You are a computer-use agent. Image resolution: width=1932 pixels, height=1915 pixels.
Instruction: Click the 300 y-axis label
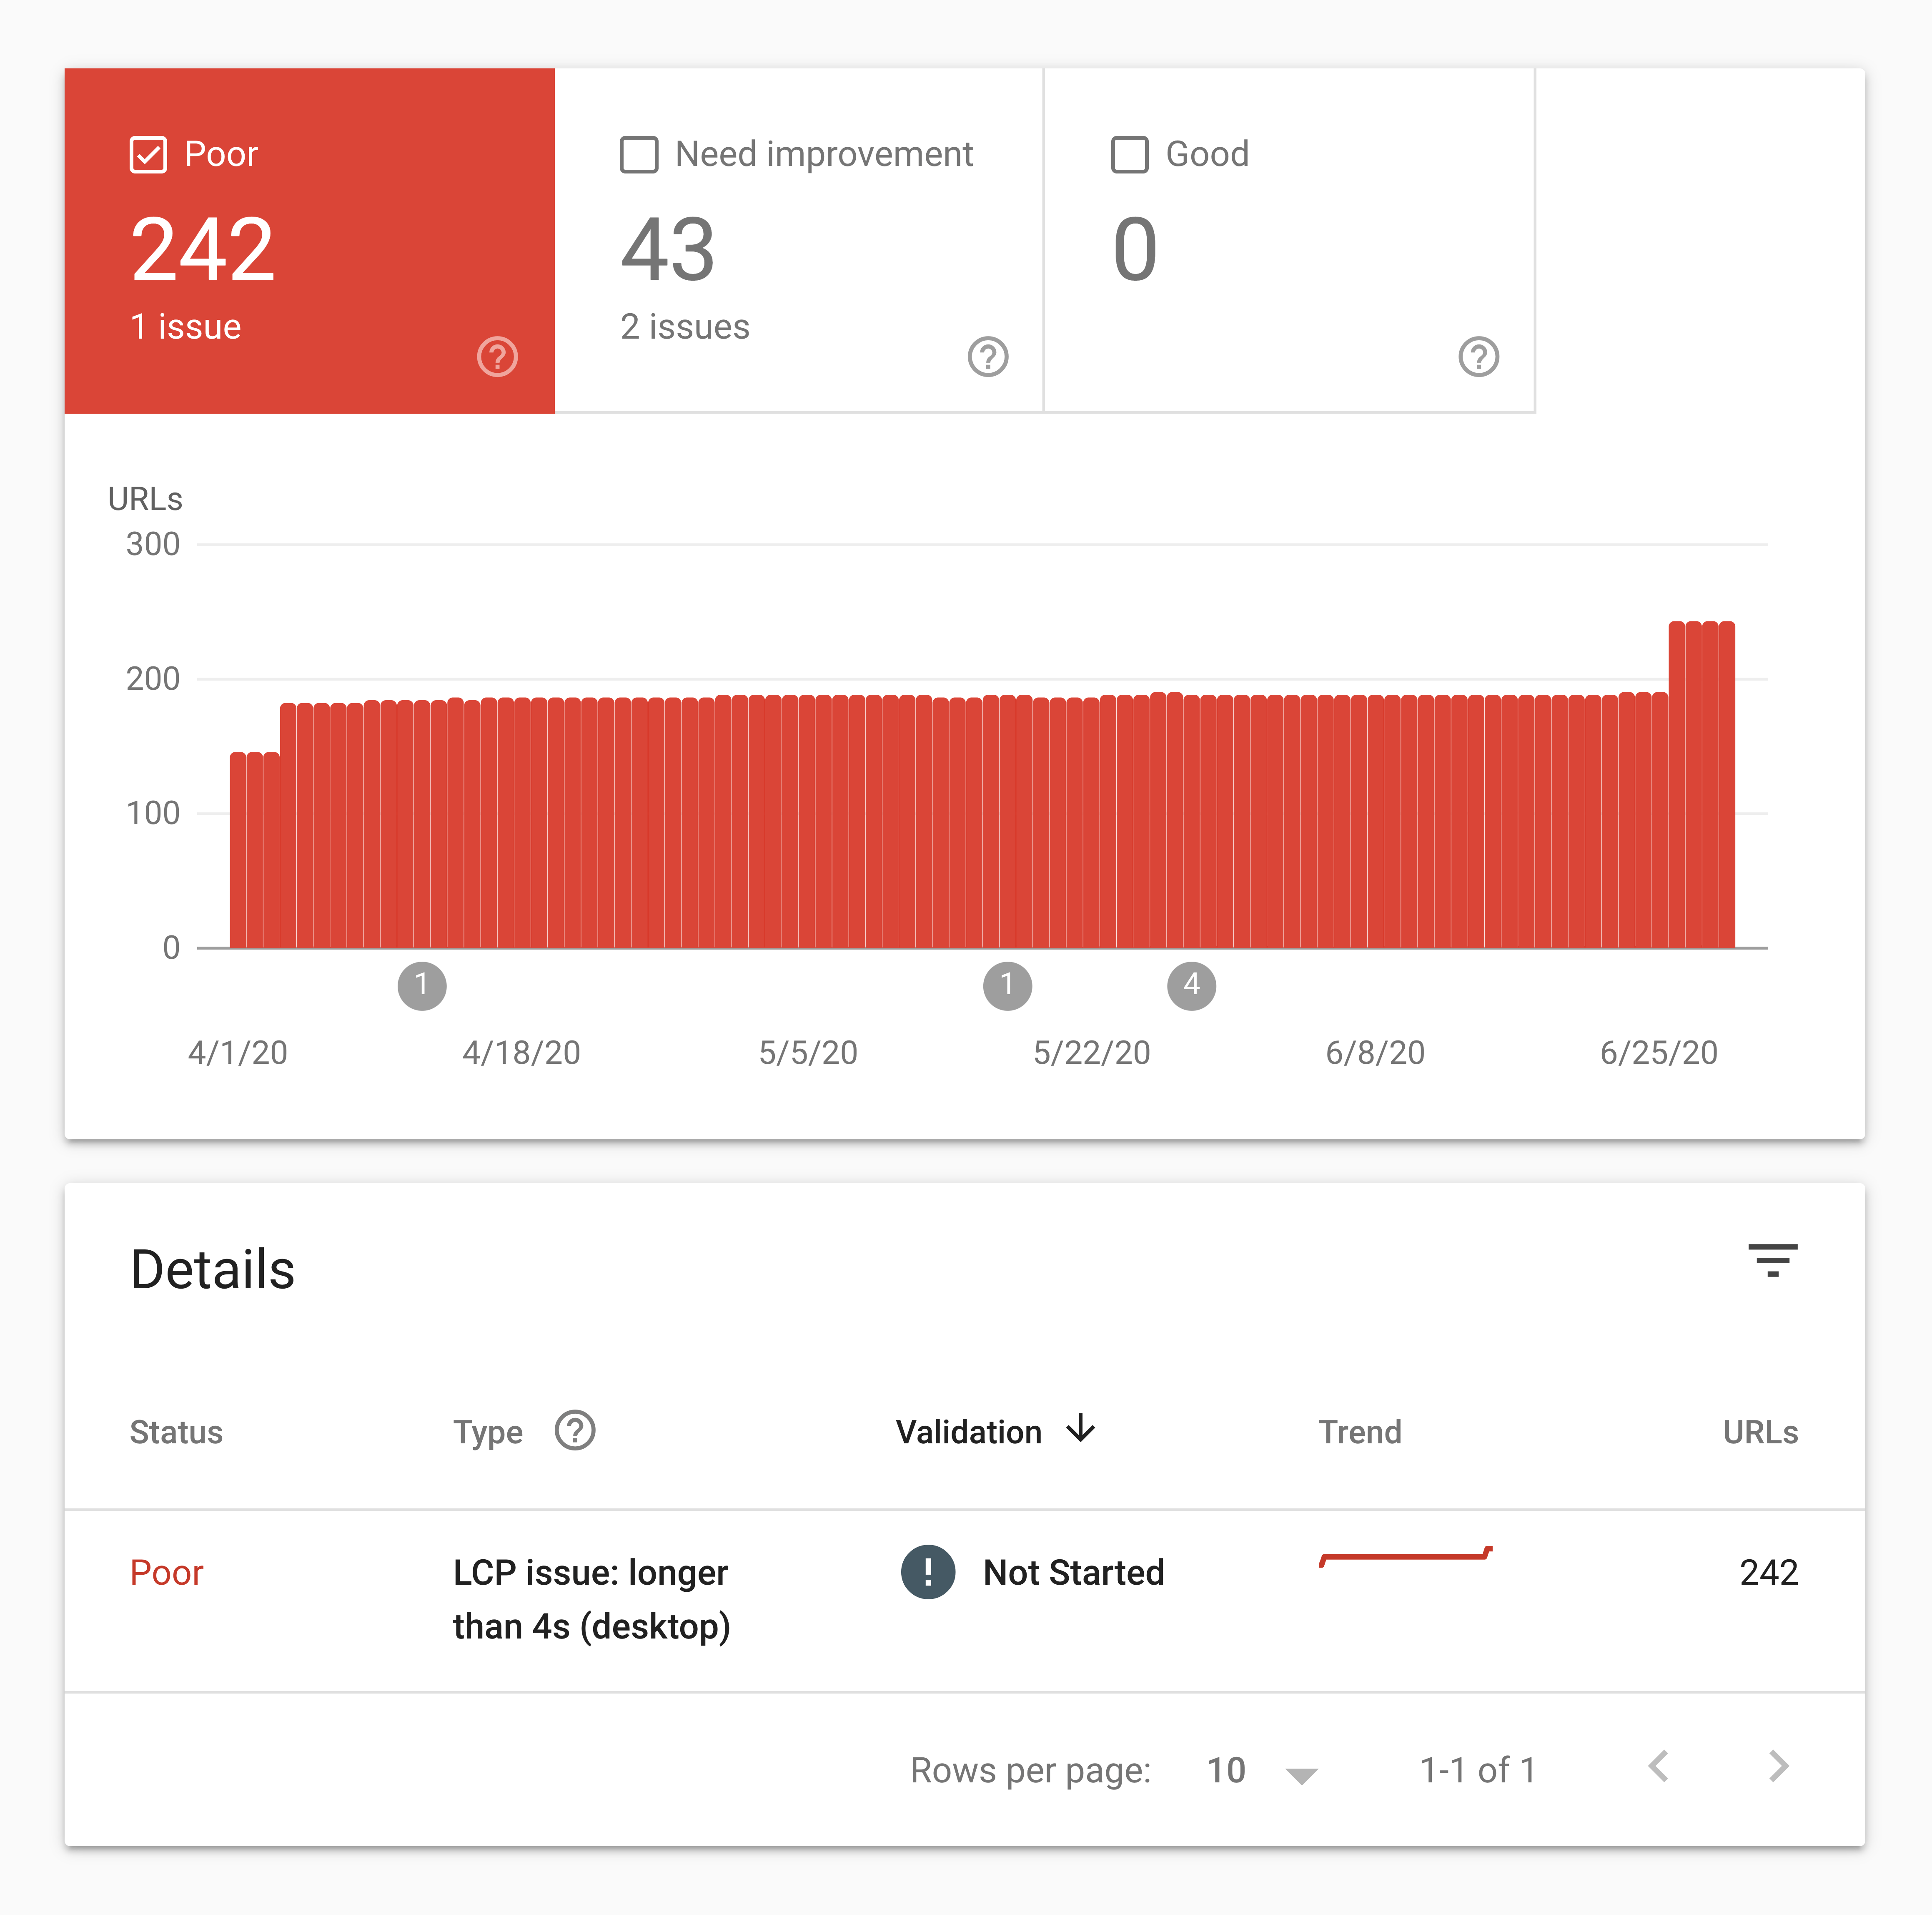click(x=153, y=544)
